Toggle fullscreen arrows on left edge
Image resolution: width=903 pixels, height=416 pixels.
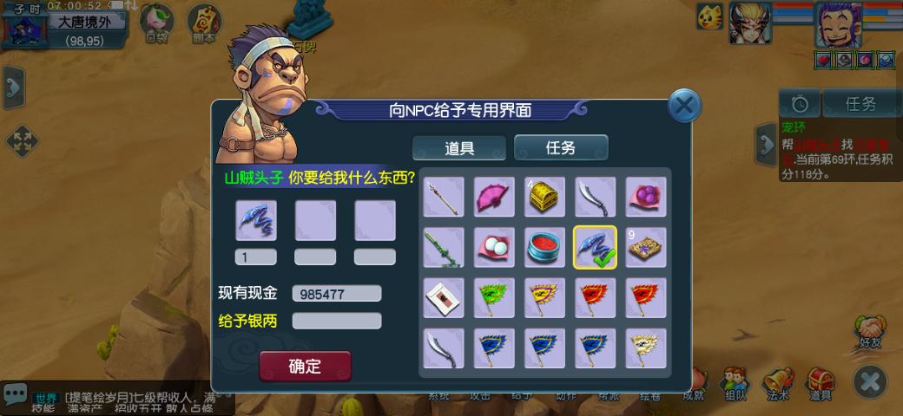point(22,141)
